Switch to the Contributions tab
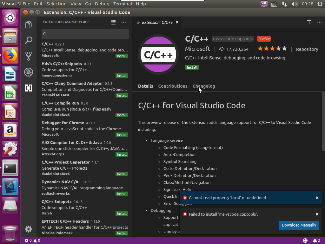The image size is (325, 244). click(173, 86)
